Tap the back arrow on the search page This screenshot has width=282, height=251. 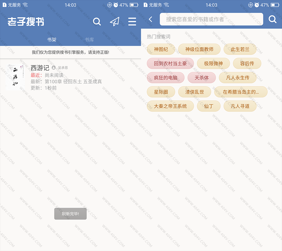[150, 19]
